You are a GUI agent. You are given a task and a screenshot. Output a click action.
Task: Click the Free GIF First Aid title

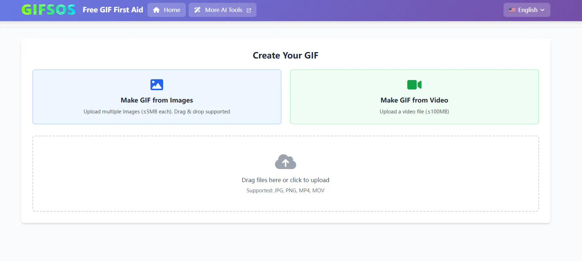113,10
